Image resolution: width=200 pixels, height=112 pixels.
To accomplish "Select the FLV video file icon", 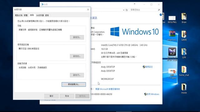I will click(x=172, y=52).
